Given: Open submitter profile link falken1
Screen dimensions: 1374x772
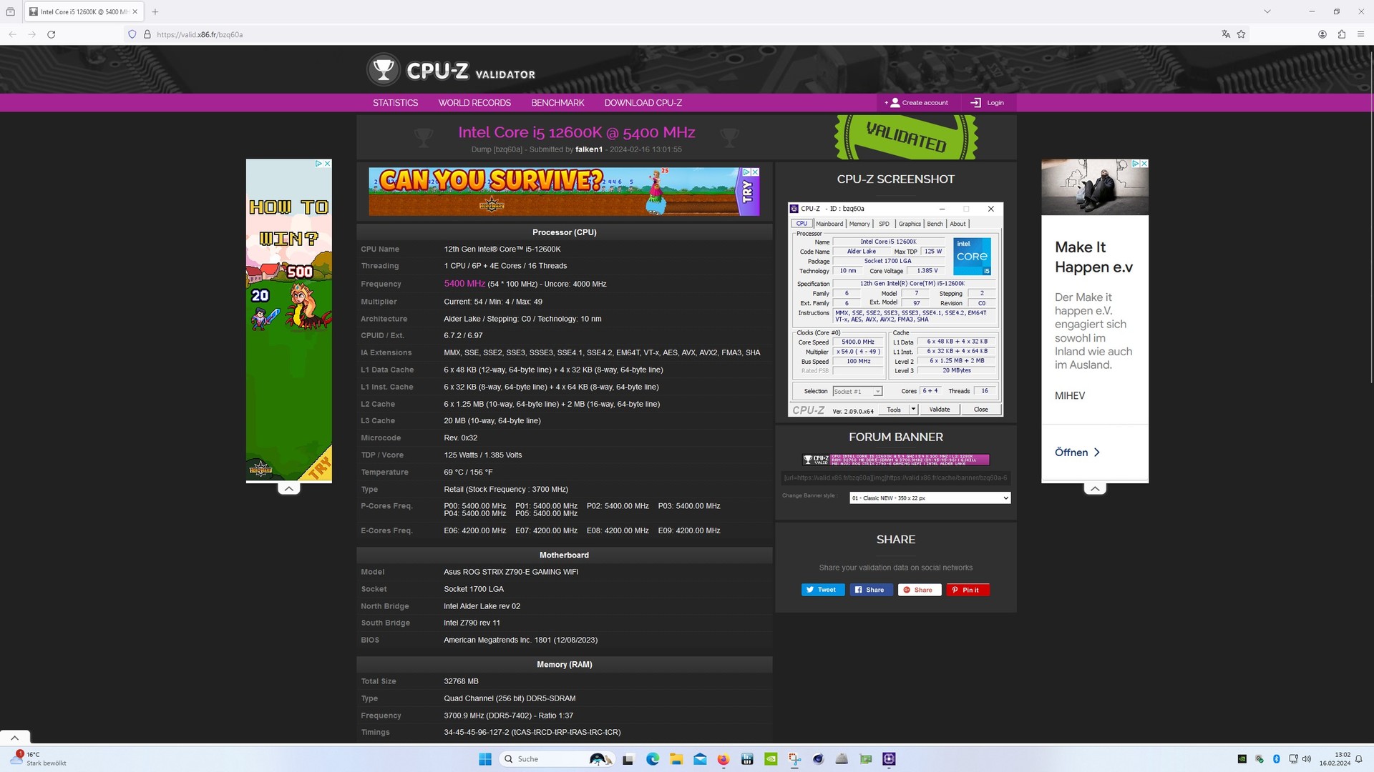Looking at the screenshot, I should click(x=589, y=149).
